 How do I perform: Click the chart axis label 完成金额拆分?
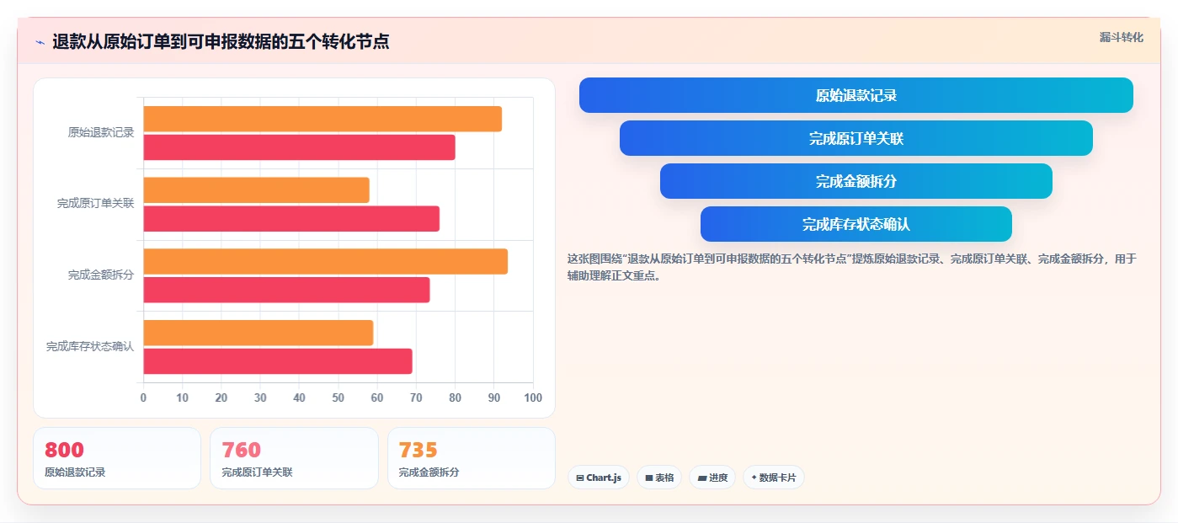(101, 275)
